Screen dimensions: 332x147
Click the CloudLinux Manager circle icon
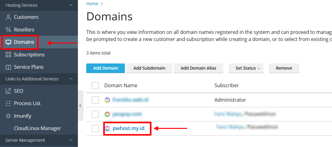pyautogui.click(x=8, y=128)
